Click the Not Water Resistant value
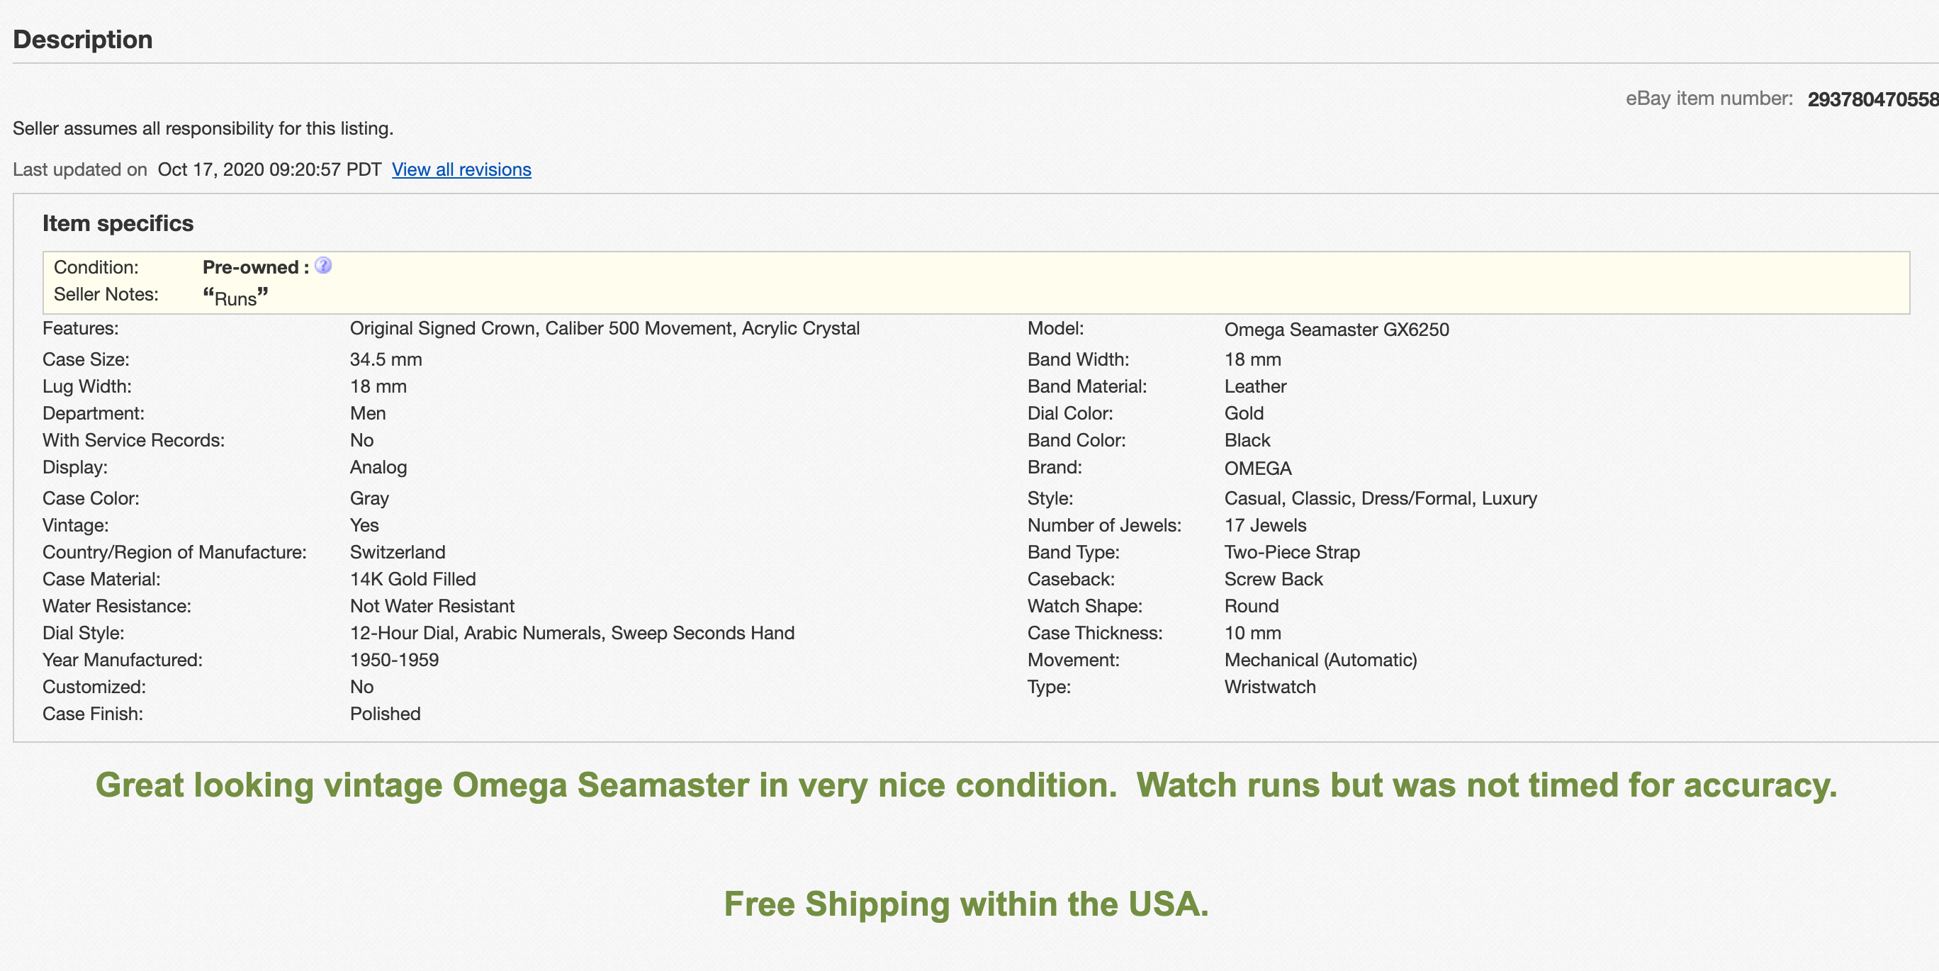Image resolution: width=1939 pixels, height=971 pixels. (x=432, y=606)
